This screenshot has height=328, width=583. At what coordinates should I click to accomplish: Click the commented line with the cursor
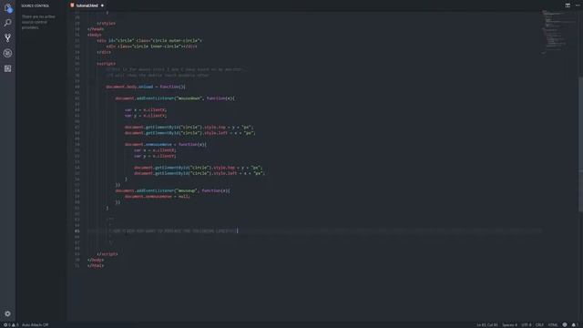(173, 231)
